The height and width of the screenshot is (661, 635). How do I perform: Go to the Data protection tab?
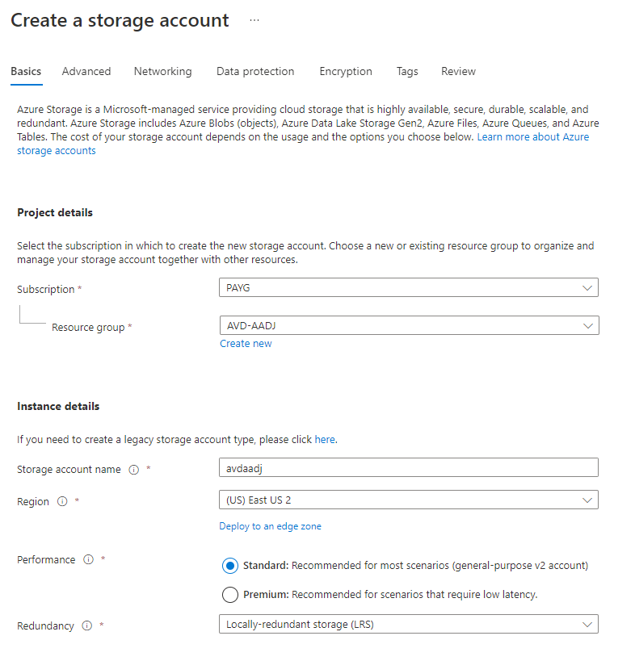coord(255,71)
